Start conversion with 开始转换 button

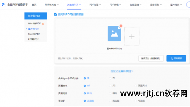click(176, 59)
